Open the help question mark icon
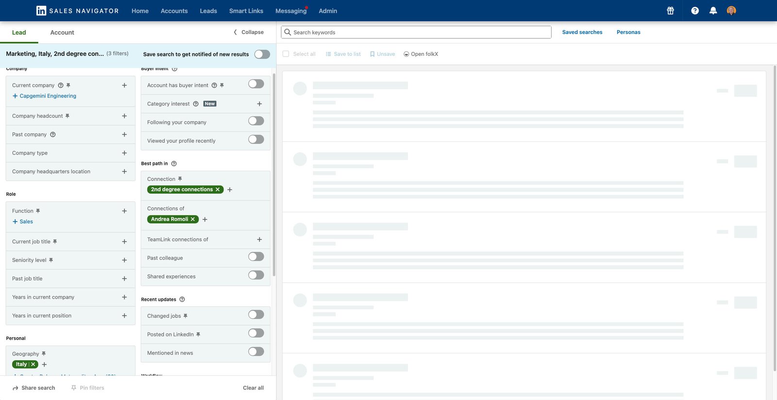Screen dimensions: 777x400 point(695,11)
